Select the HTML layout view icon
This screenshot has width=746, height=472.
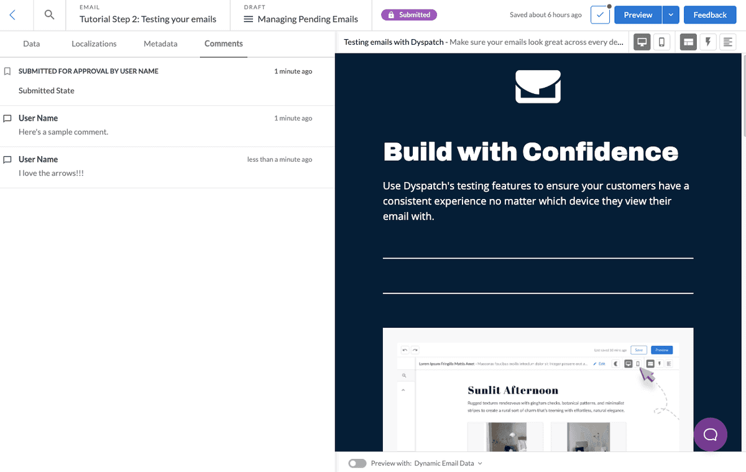click(688, 42)
